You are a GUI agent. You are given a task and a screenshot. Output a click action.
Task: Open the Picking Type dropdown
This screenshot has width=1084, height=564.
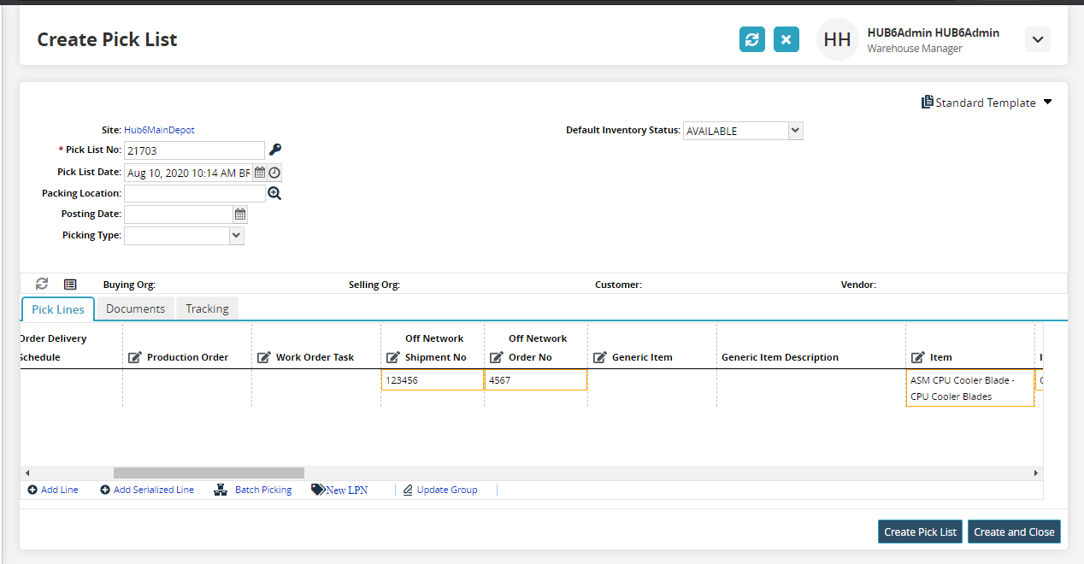click(237, 236)
